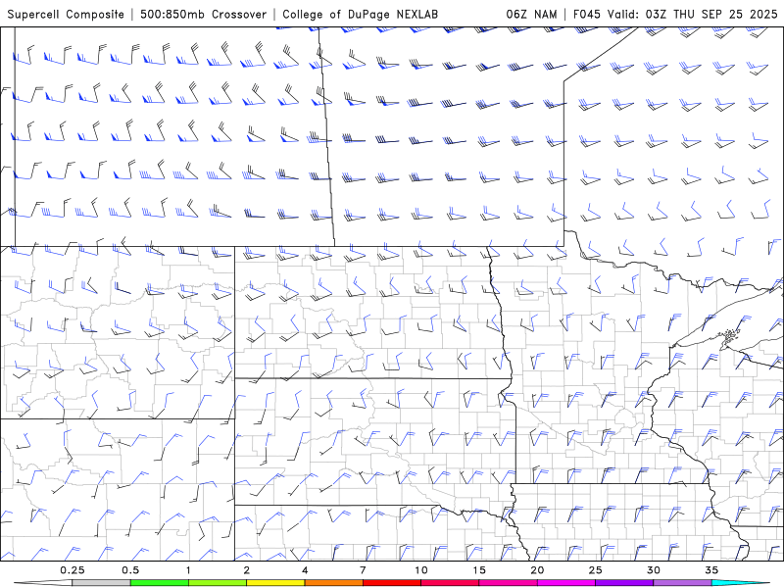Click the "Supercell Composite" title text
The image size is (784, 588).
pos(66,14)
